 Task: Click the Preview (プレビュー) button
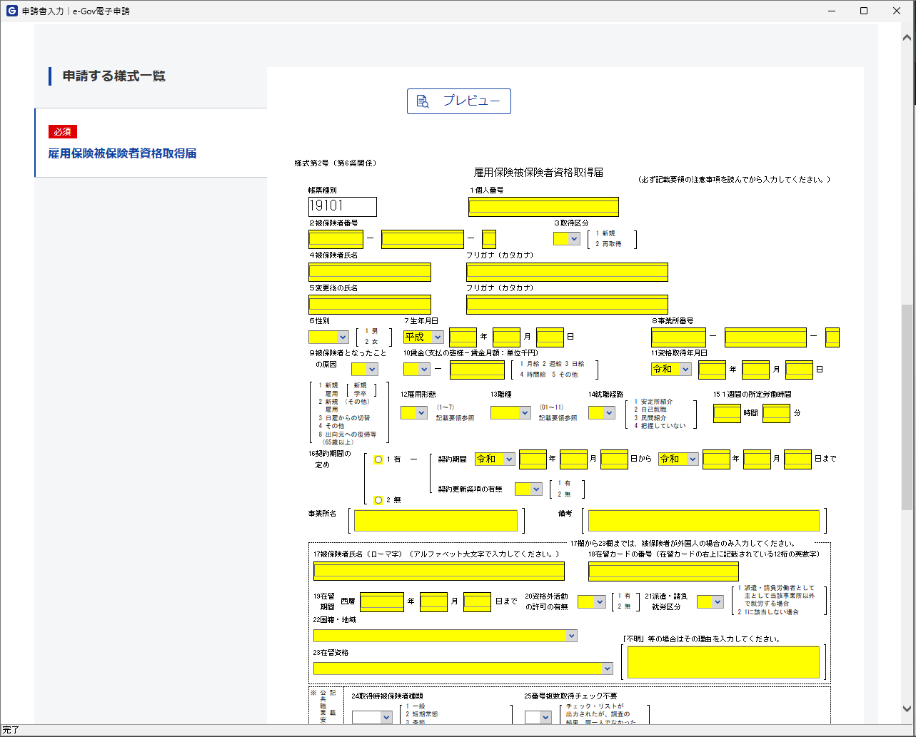(x=459, y=101)
